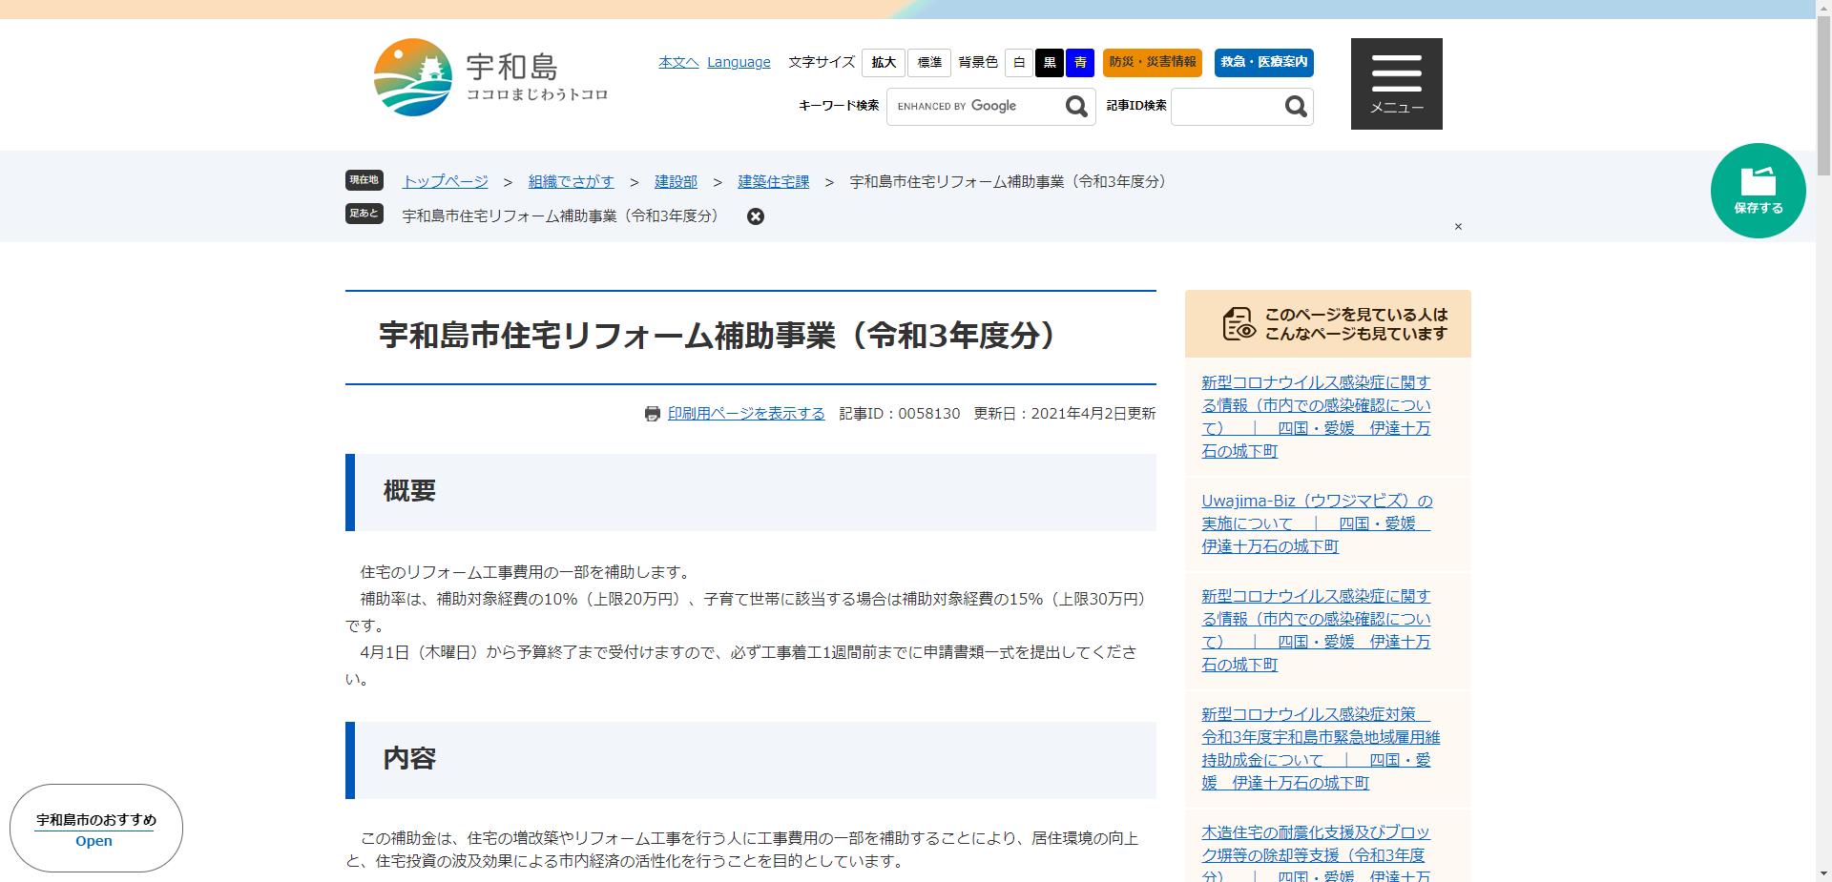This screenshot has width=1832, height=882.
Task: Open the 建築住宅課 breadcrumb link
Action: (773, 181)
